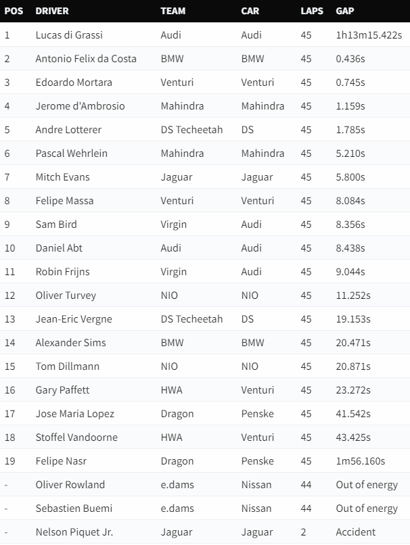Click the DS Techeetah team for Lotterer
Image resolution: width=410 pixels, height=545 pixels.
pos(191,130)
